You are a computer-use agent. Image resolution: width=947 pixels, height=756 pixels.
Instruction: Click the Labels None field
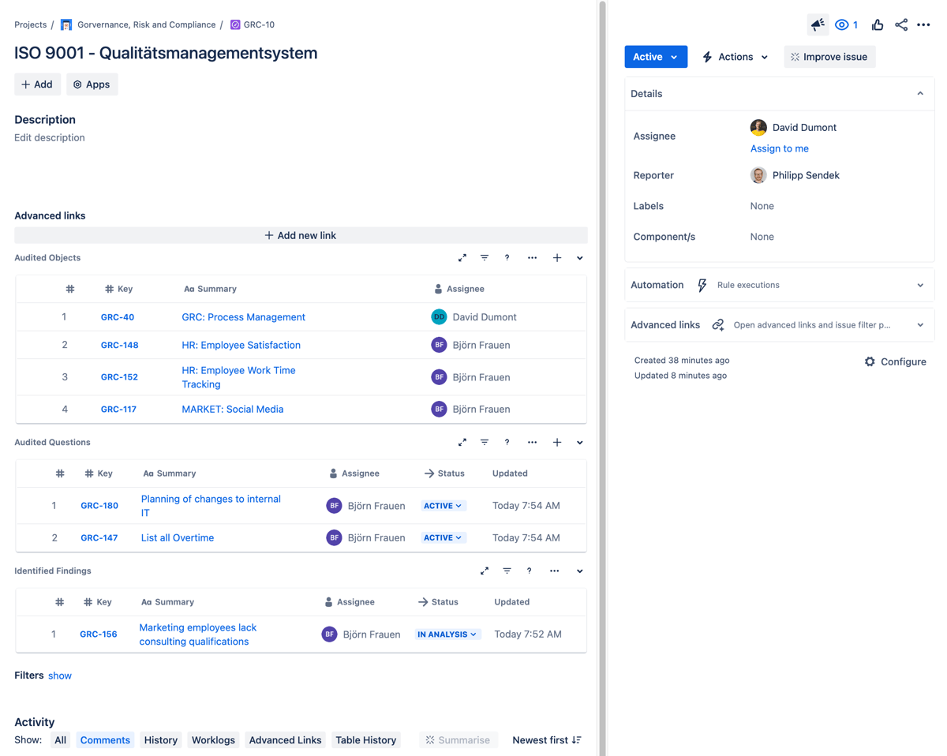(762, 206)
